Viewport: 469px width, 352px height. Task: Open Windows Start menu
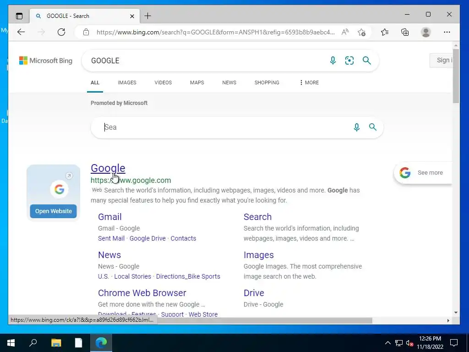click(x=11, y=343)
